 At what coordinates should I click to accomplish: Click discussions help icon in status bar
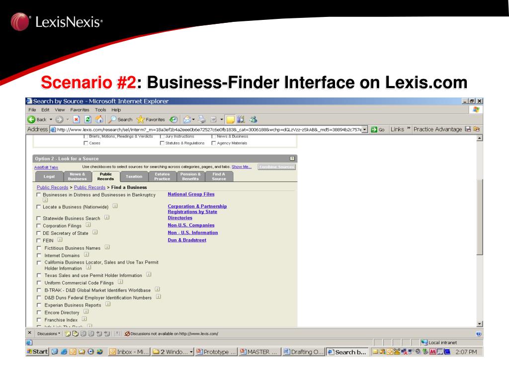coord(479,334)
